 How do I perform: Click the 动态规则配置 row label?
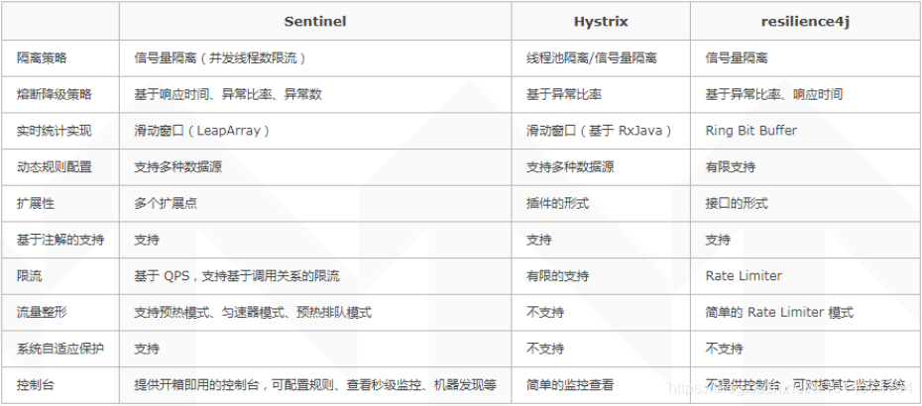tap(54, 167)
